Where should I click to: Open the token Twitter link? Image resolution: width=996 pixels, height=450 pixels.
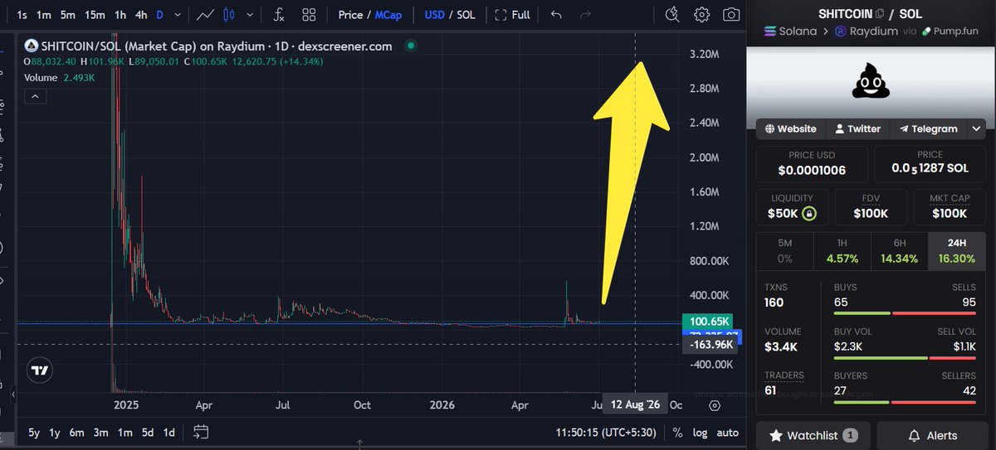(x=858, y=128)
